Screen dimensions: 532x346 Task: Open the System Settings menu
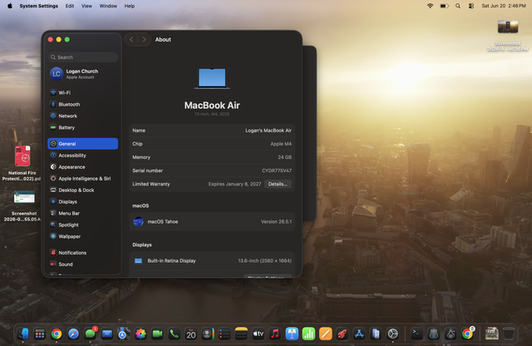click(x=39, y=6)
